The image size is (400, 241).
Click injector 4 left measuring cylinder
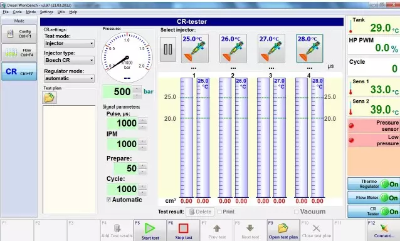click(x=302, y=138)
